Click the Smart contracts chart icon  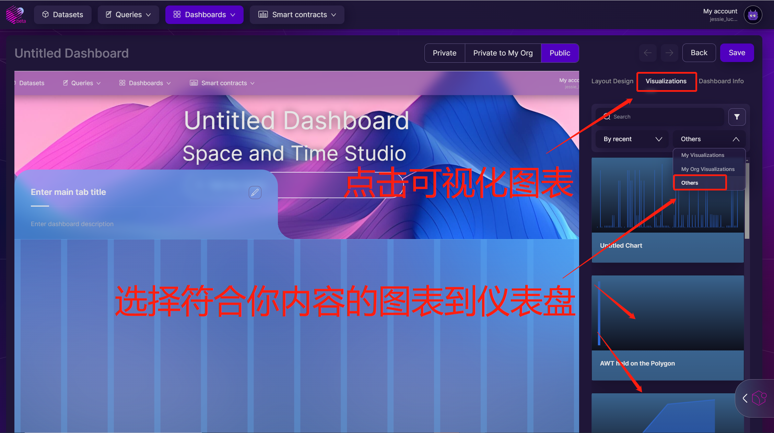263,14
